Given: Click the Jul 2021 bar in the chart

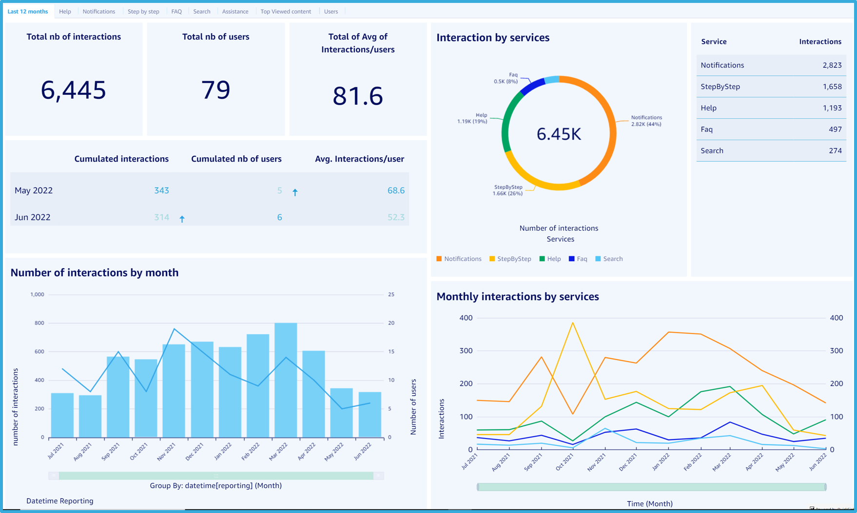Looking at the screenshot, I should pyautogui.click(x=62, y=415).
